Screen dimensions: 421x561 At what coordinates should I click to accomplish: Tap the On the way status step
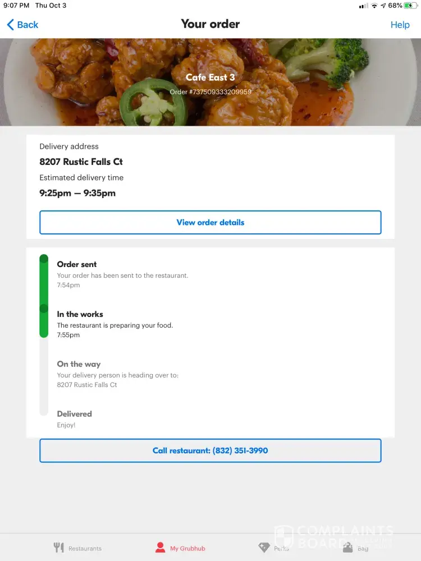[x=79, y=364]
